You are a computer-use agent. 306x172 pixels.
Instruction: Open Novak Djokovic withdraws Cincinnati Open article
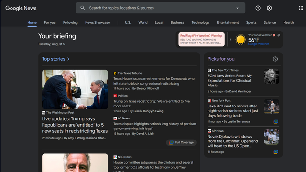[x=233, y=141]
